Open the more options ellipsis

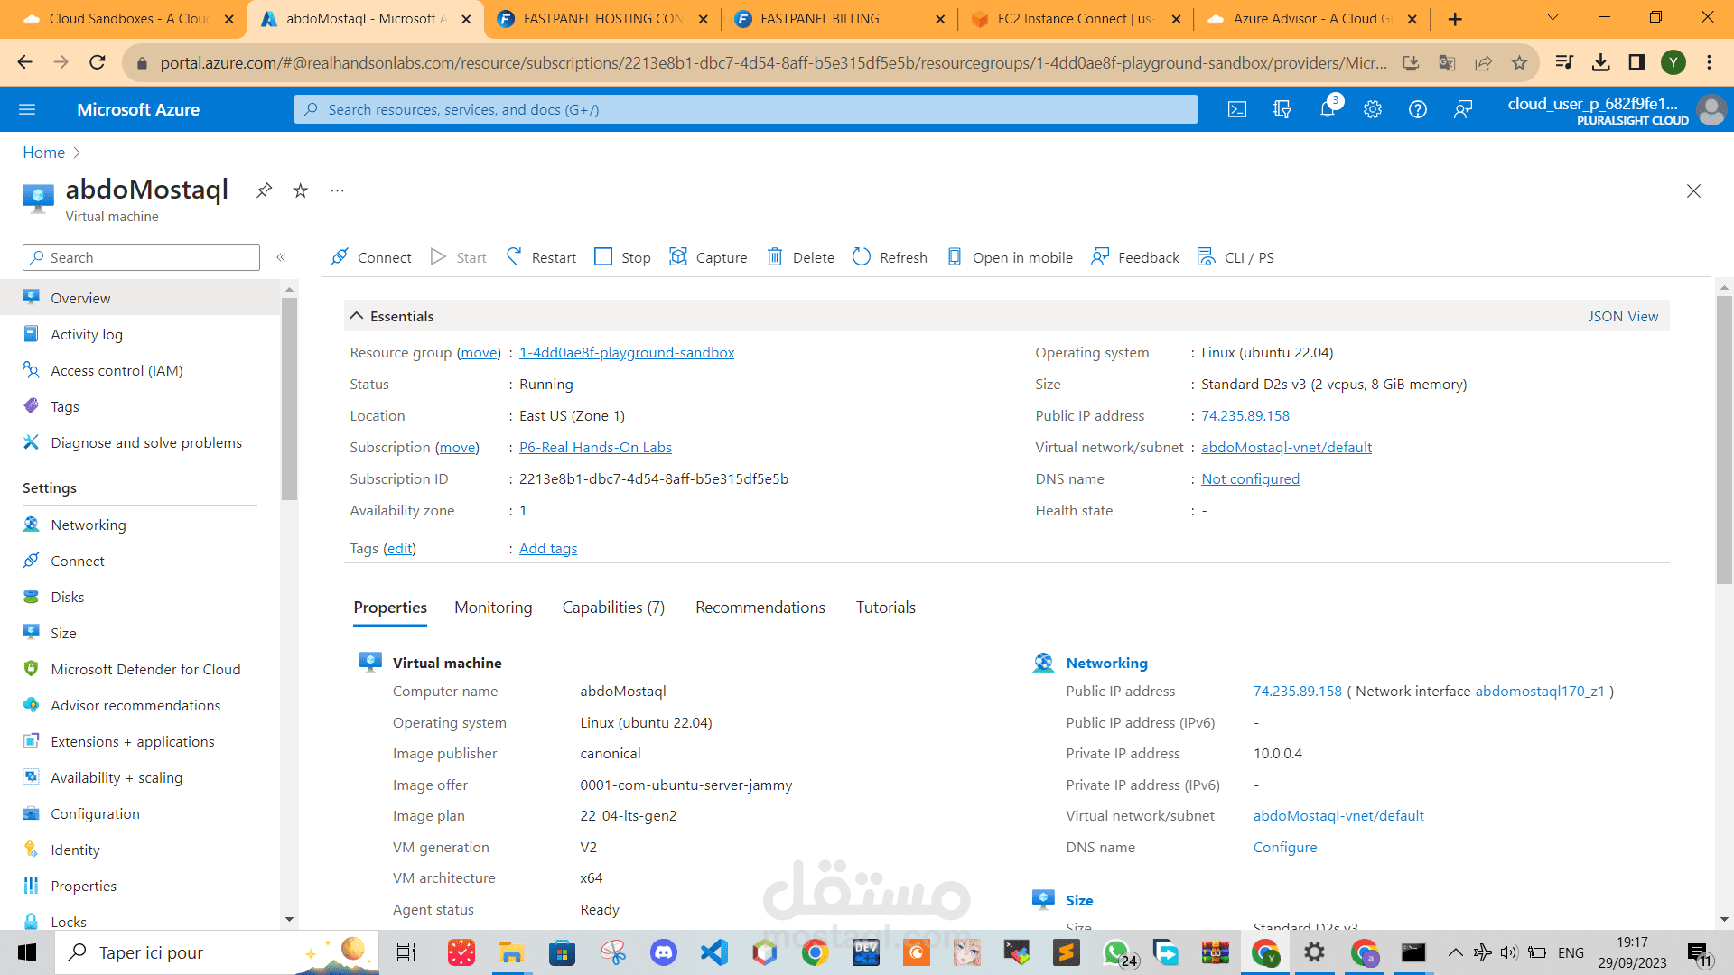click(x=337, y=190)
